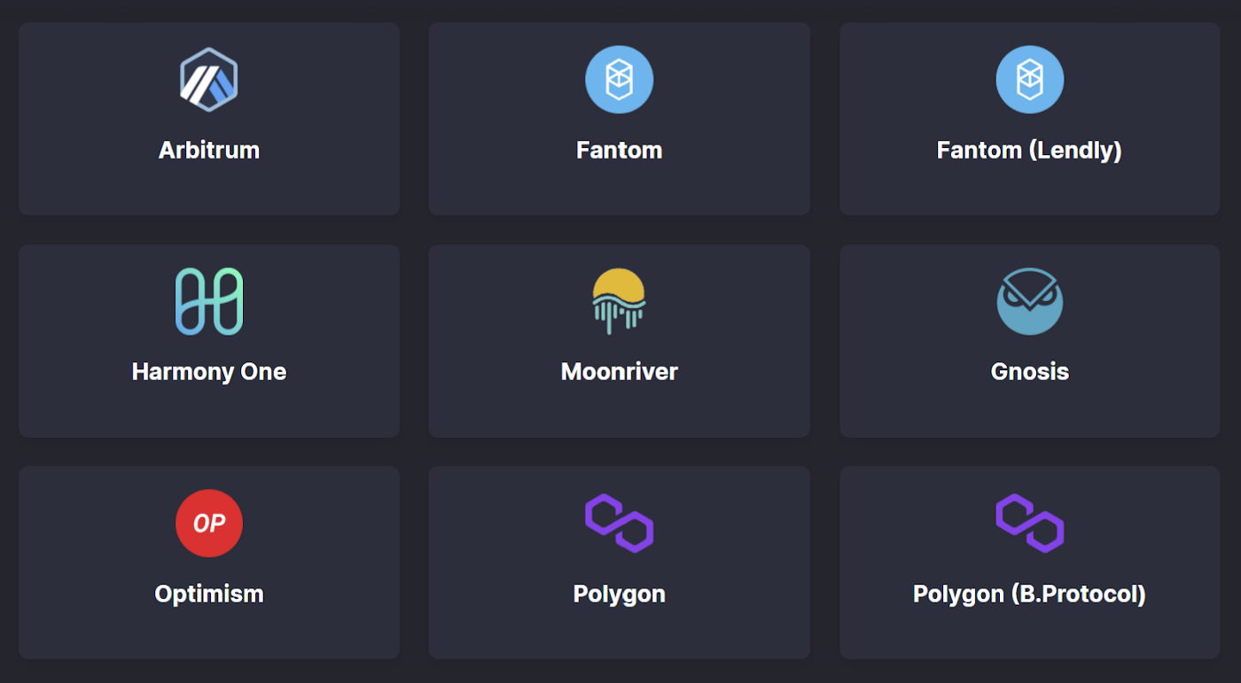Choose the Gnosis text label

coord(1029,371)
